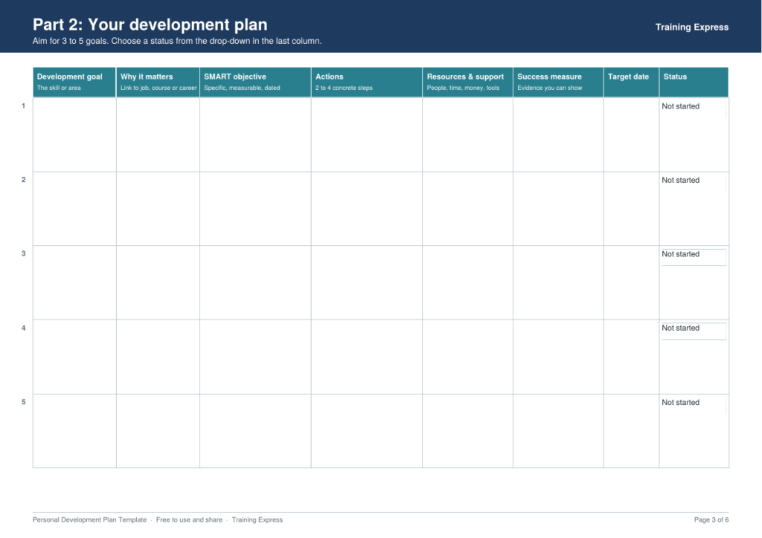
Task: Click "Training Express" in the page footer
Action: (x=257, y=519)
